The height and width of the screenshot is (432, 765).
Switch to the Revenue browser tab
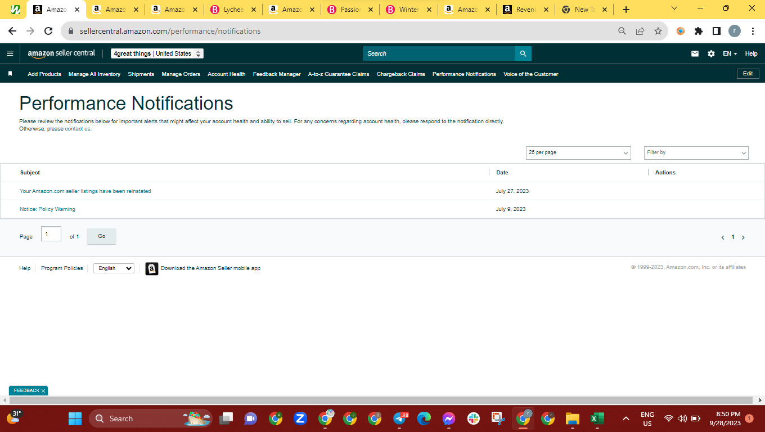[x=525, y=10]
